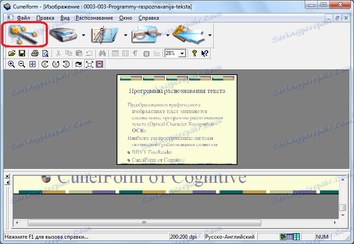Collapse zoom pane with left triangle button
Viewport: 354px width, 244px height.
pyautogui.click(x=7, y=182)
